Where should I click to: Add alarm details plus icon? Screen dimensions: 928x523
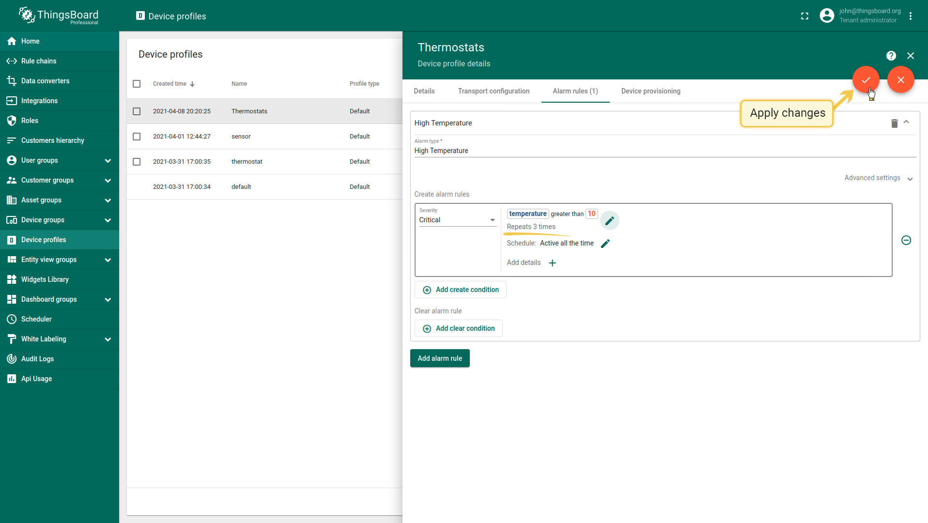click(x=552, y=263)
